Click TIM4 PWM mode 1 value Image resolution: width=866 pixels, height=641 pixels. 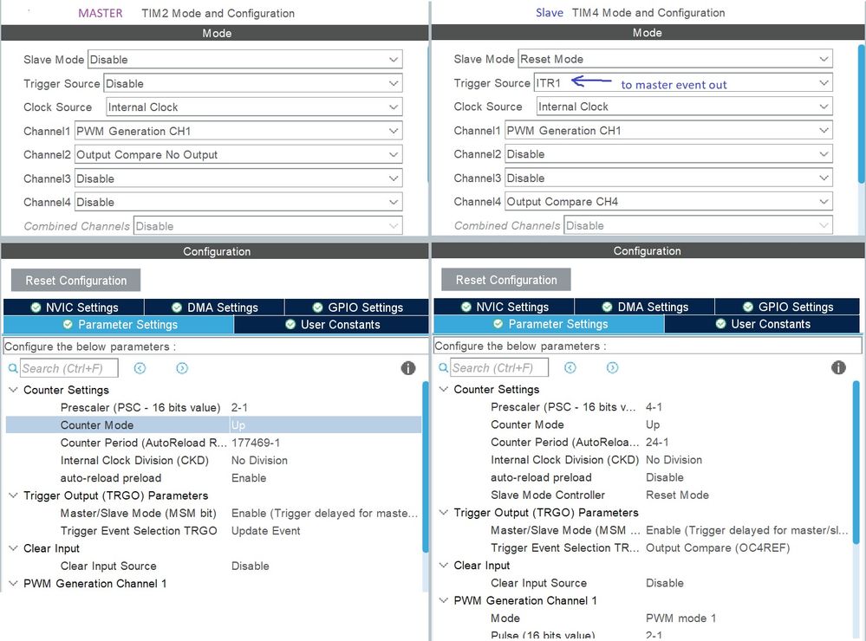coord(680,618)
